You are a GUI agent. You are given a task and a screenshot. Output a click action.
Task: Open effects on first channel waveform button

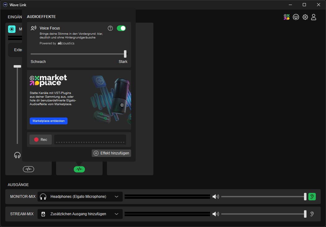pyautogui.click(x=29, y=169)
